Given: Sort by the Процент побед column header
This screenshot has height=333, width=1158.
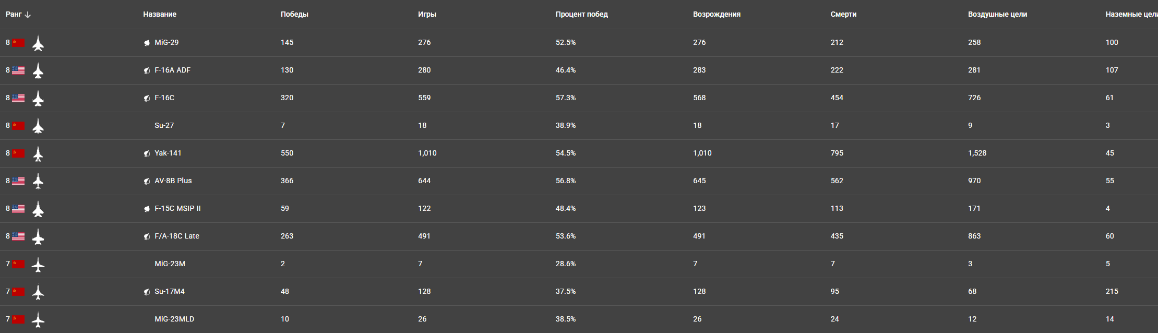Looking at the screenshot, I should coord(581,15).
